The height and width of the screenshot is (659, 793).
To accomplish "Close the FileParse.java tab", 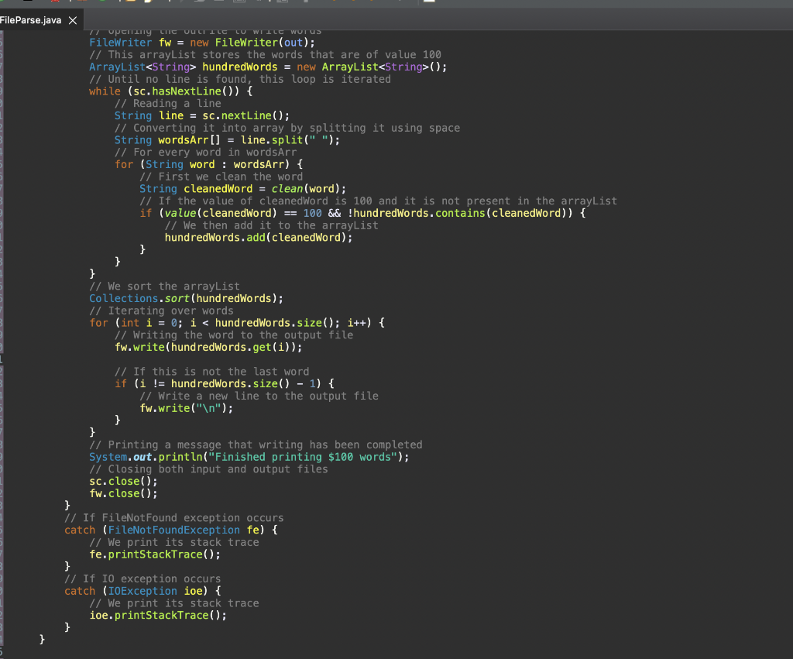I will (73, 20).
